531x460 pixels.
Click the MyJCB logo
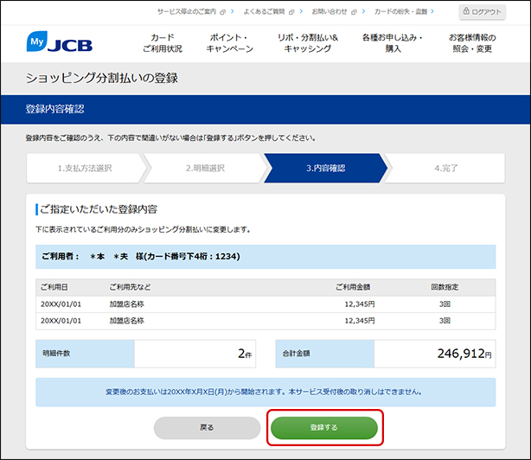click(x=60, y=42)
